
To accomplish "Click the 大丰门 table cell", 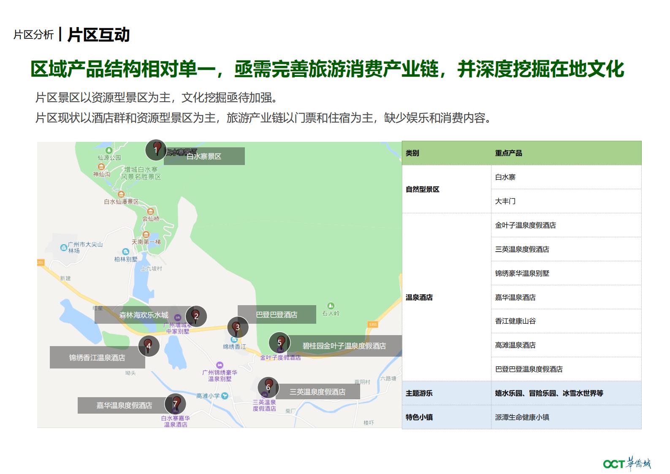I will coord(566,201).
